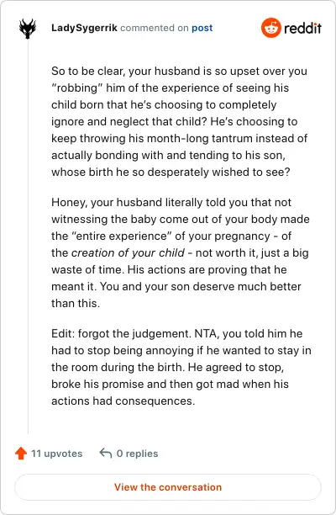
Task: Open LadySygerrik's user profile
Action: point(84,29)
